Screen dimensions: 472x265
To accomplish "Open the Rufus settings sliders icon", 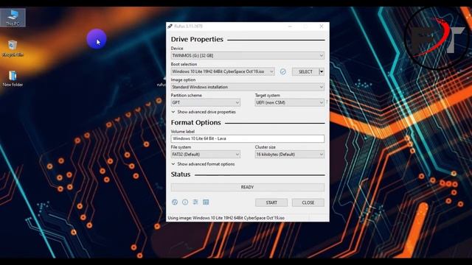I will point(195,202).
